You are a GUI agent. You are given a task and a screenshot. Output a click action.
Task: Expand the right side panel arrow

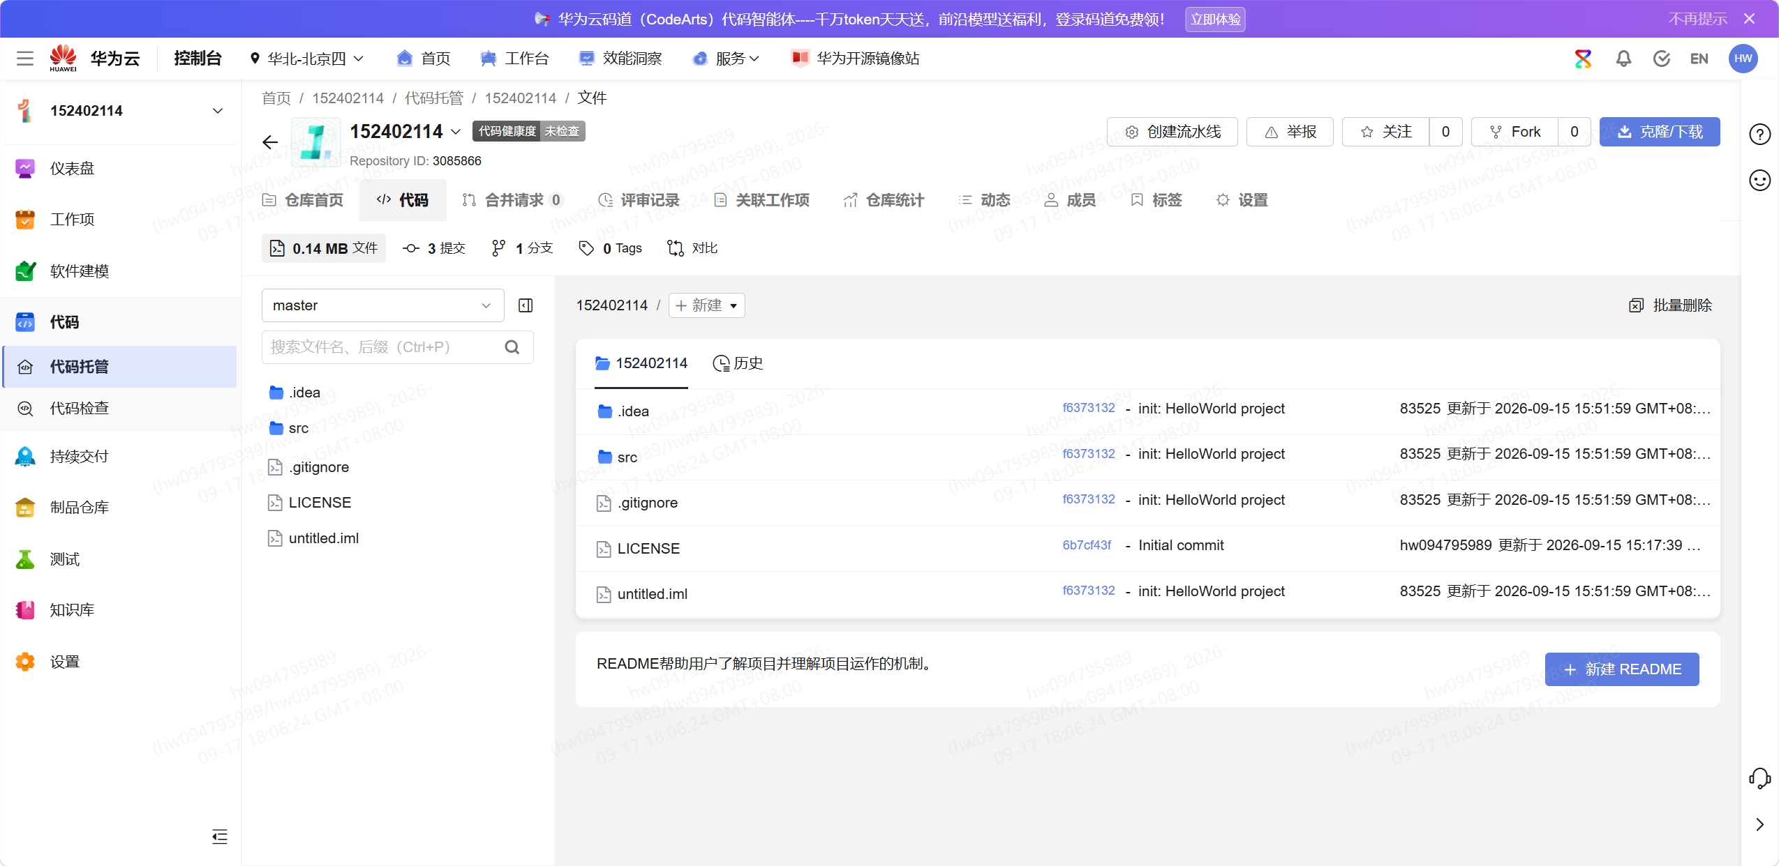point(1759,824)
